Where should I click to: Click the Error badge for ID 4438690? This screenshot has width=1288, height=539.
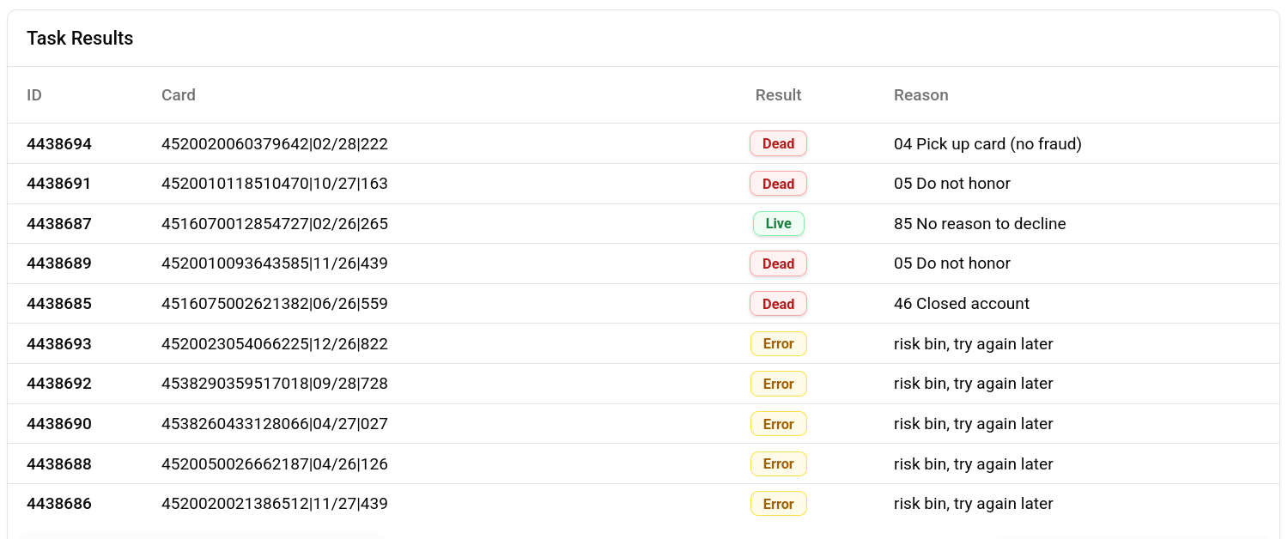pos(778,424)
